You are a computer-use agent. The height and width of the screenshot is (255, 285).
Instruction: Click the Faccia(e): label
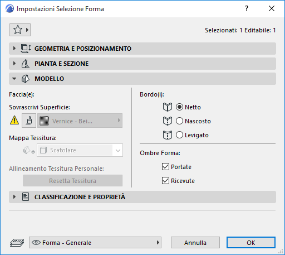pyautogui.click(x=22, y=94)
